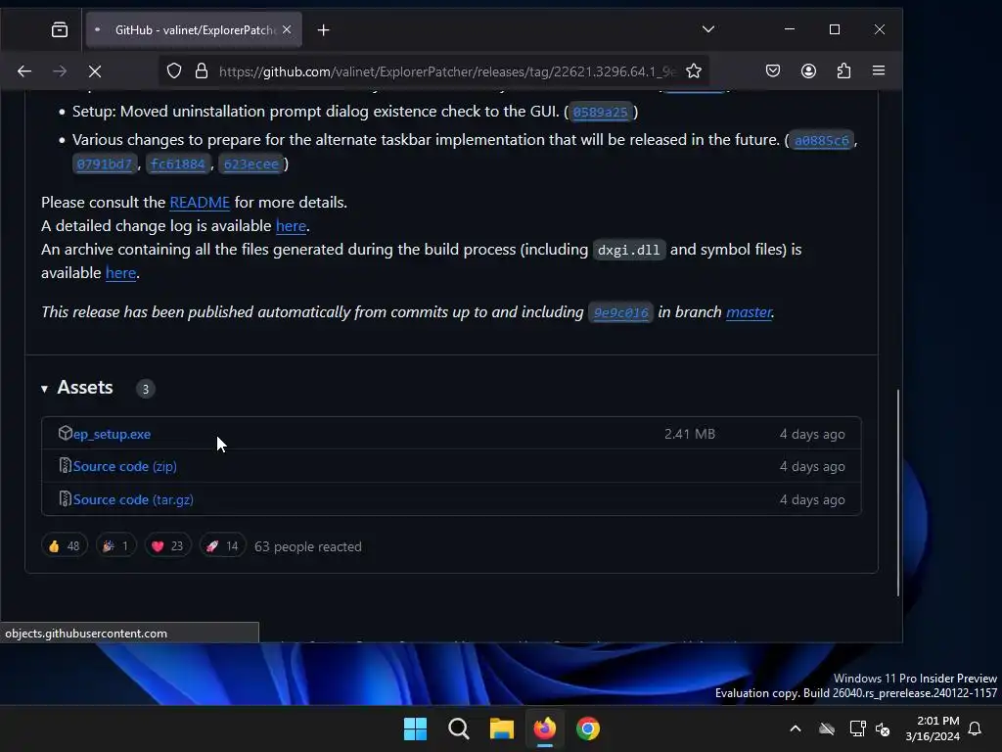Click the site security padlock icon

coord(202,70)
